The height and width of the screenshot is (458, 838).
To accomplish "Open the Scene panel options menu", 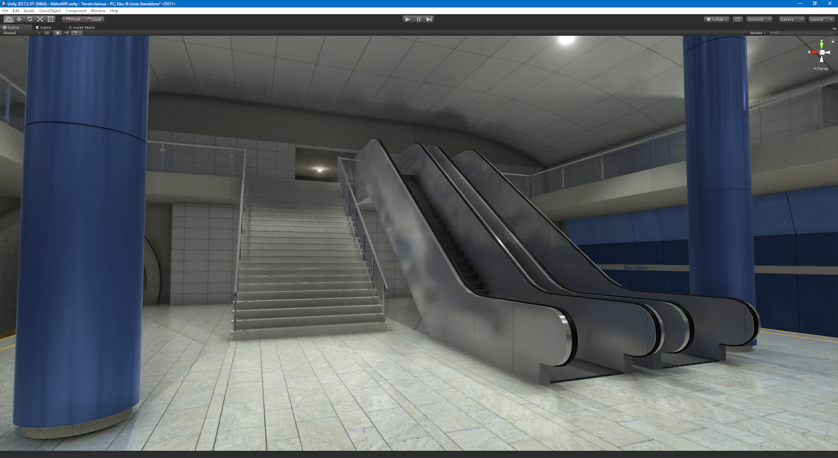I will [834, 28].
